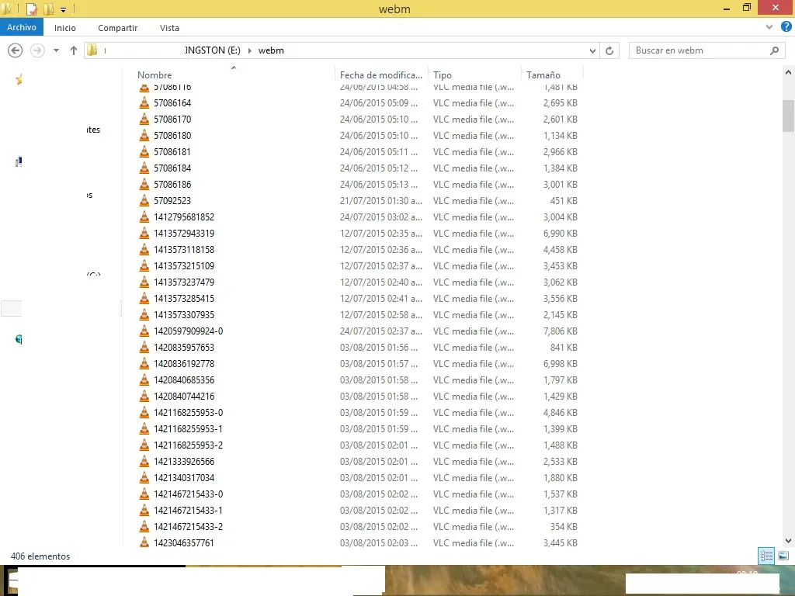This screenshot has width=795, height=596.
Task: Select file name 1421467215433-0
Action: point(189,494)
